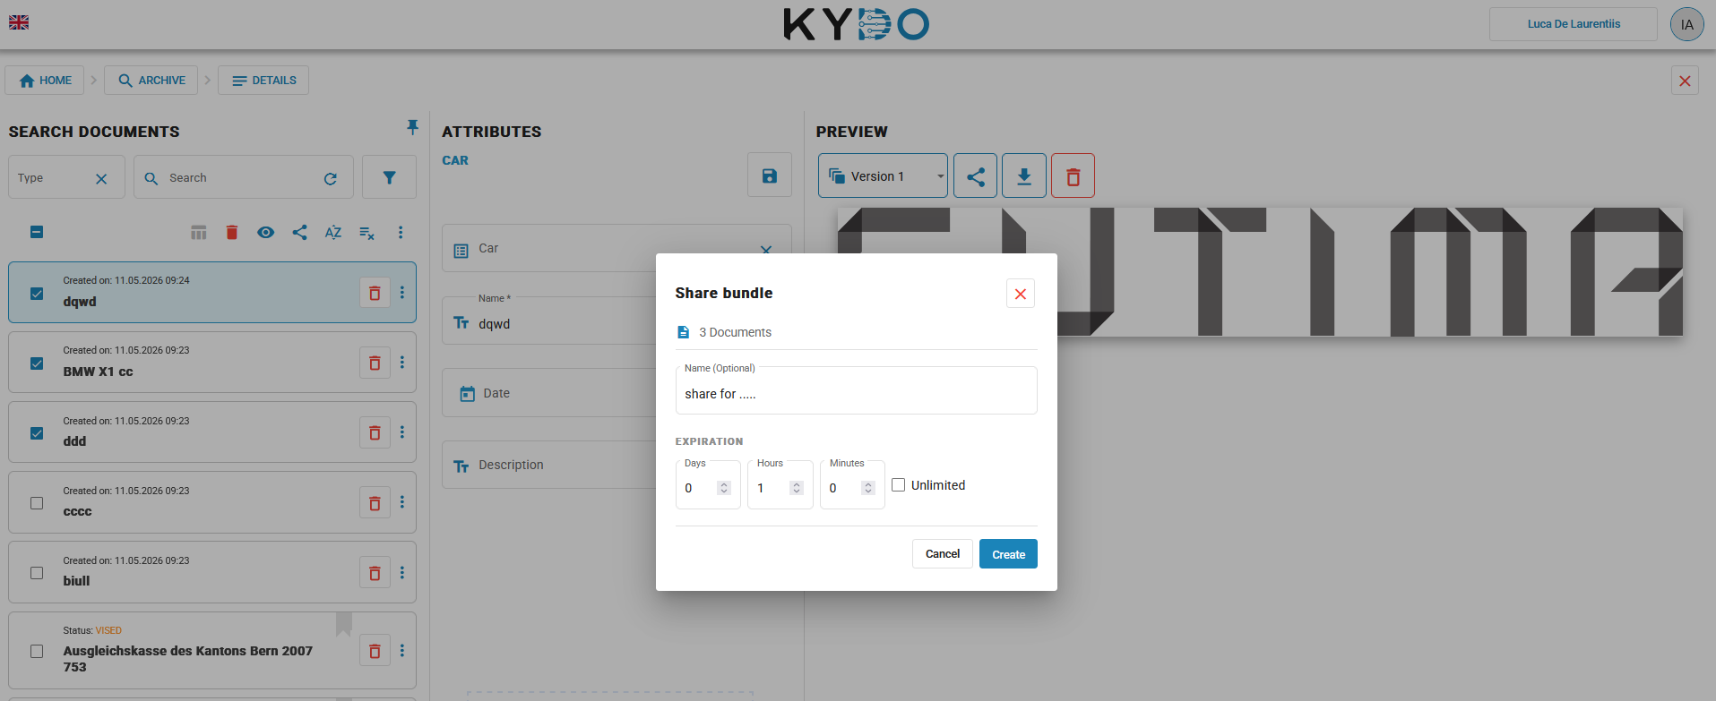
Task: Adjust the Hours stepper arrows
Action: pos(796,488)
